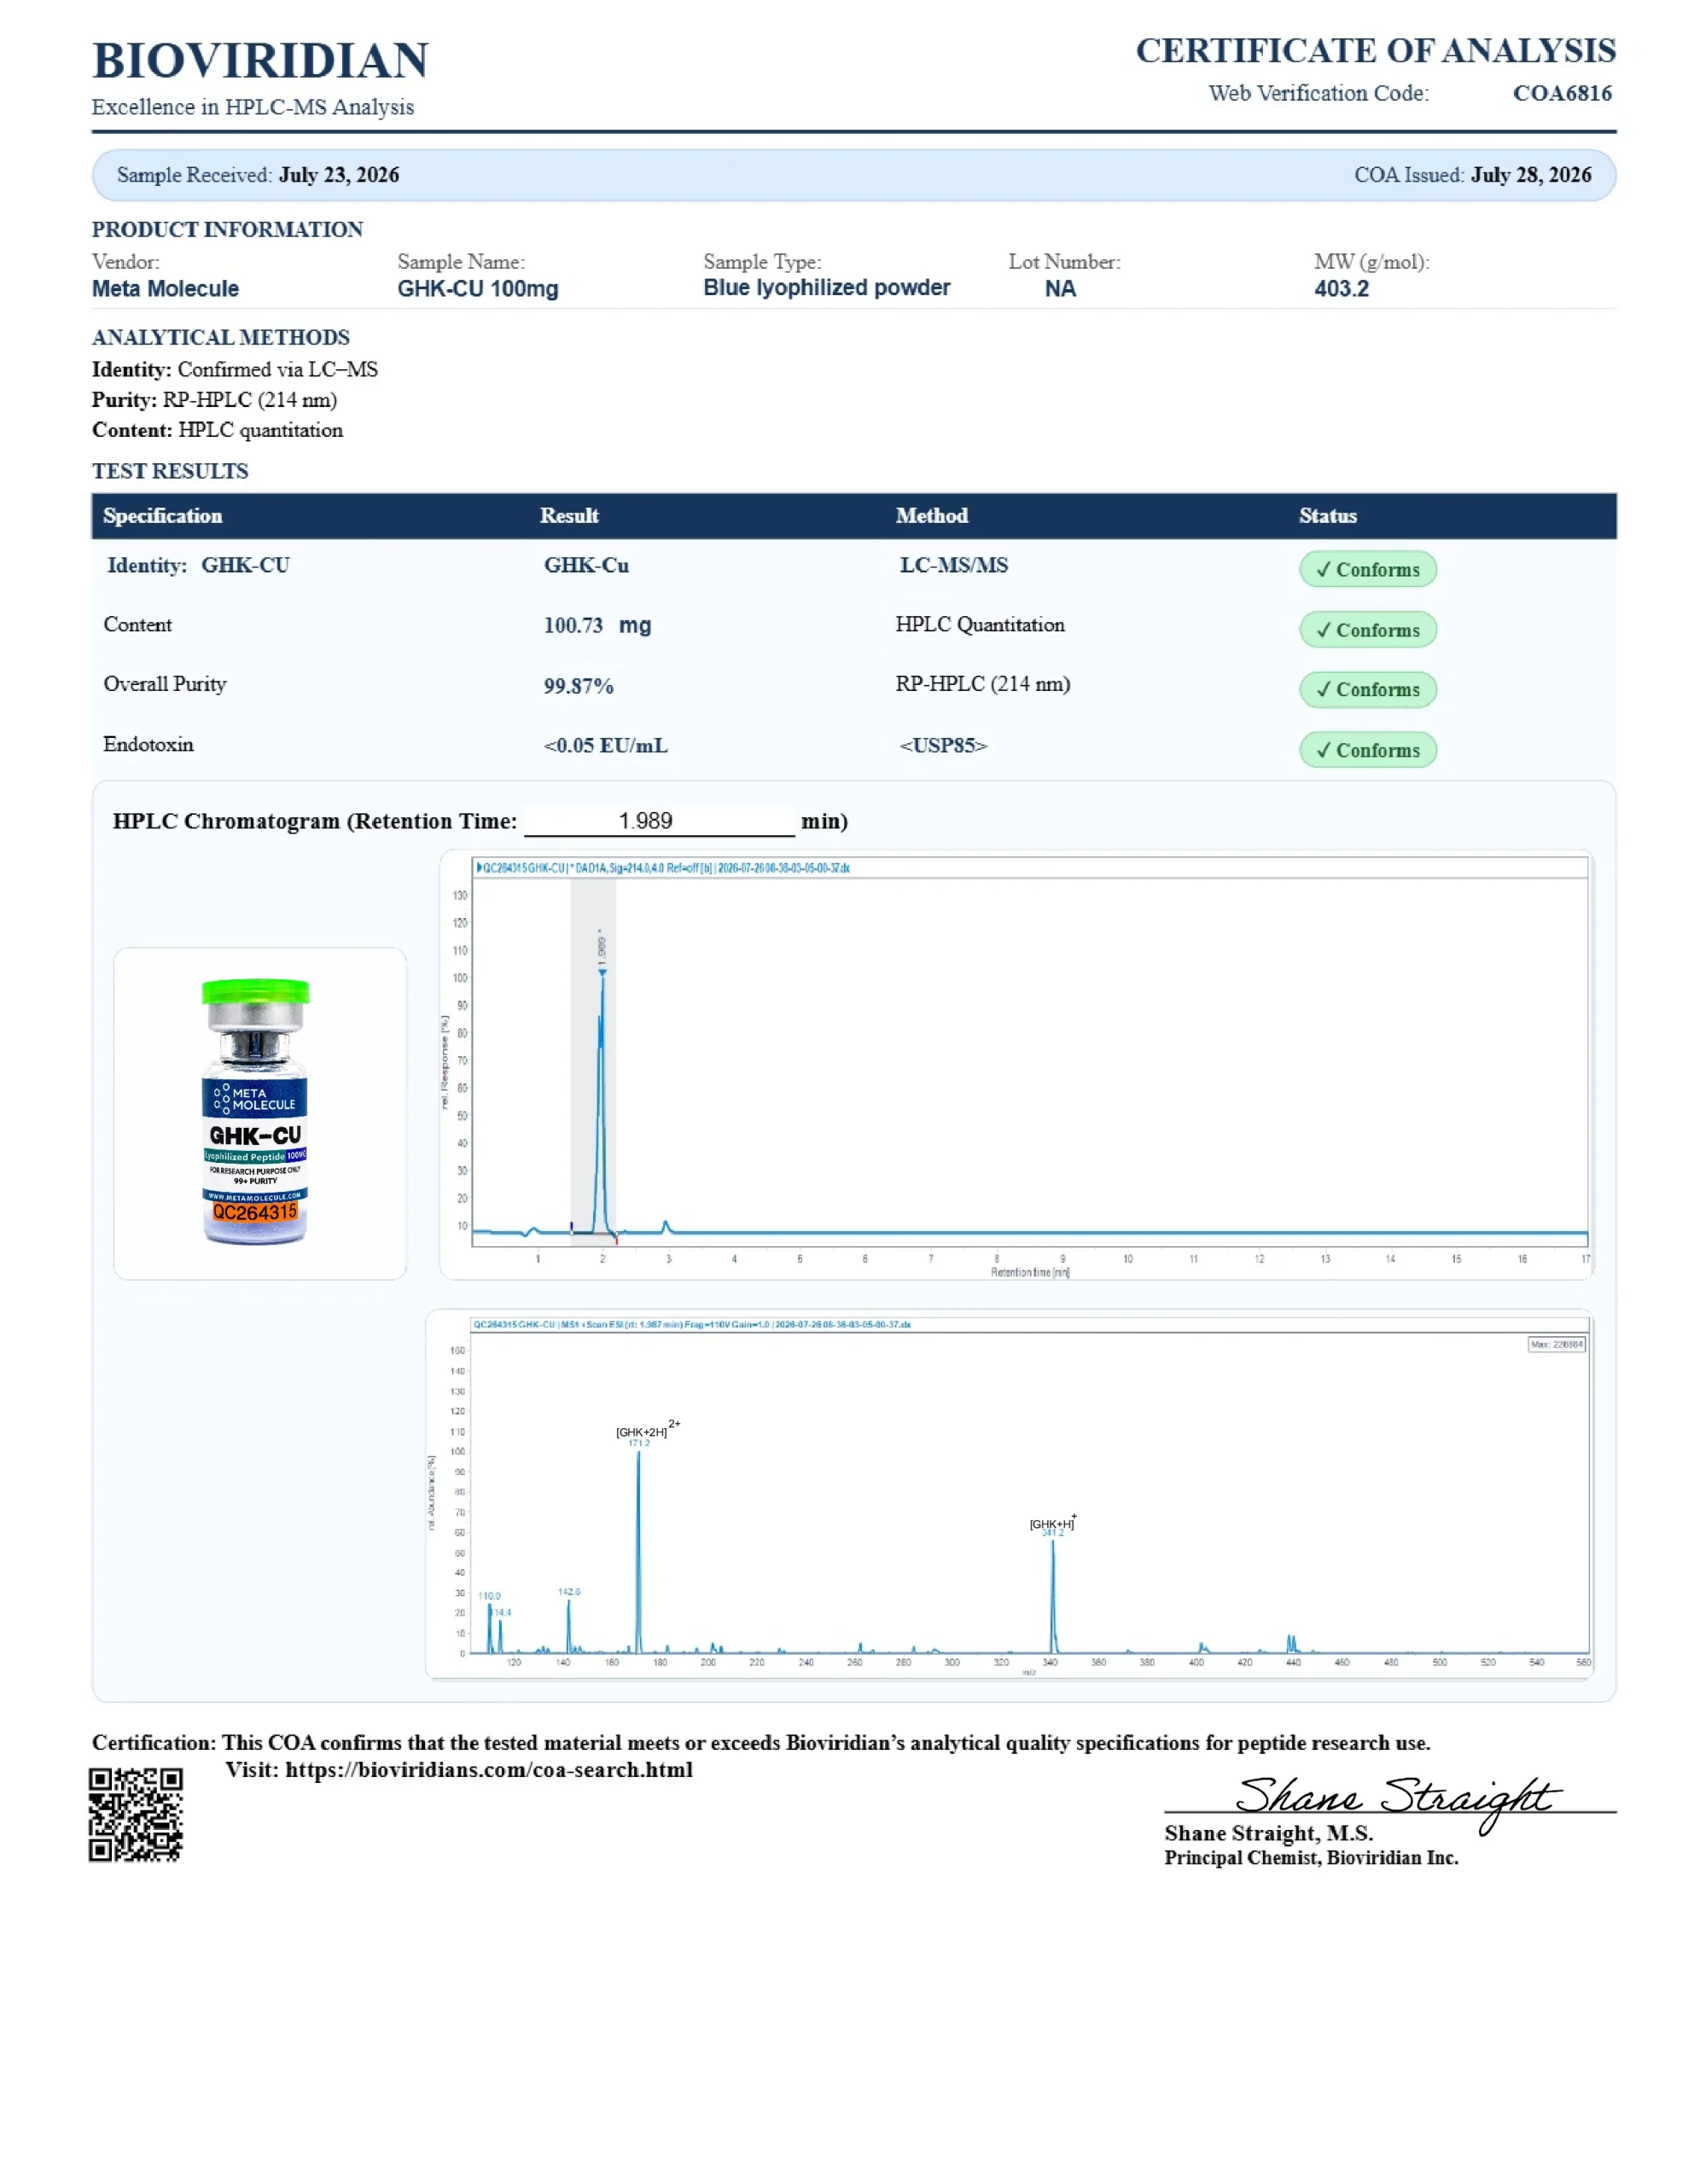Click the Conforms badge in the Identity row

[1368, 569]
